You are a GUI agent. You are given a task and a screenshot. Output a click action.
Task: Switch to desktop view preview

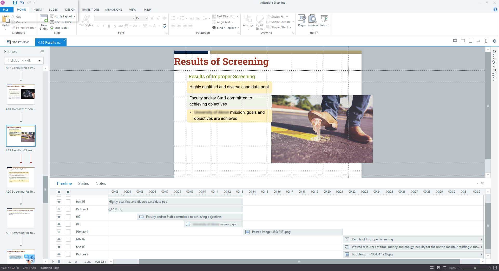(455, 41)
